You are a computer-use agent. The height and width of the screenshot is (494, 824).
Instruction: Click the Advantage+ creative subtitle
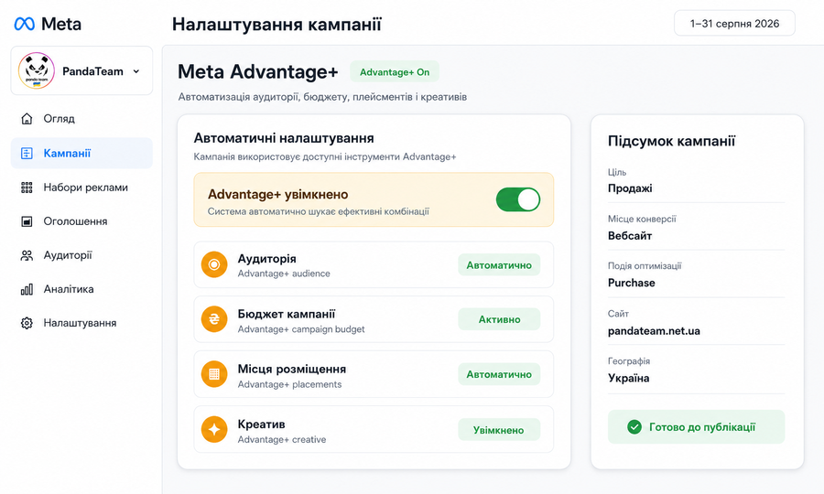click(x=282, y=439)
